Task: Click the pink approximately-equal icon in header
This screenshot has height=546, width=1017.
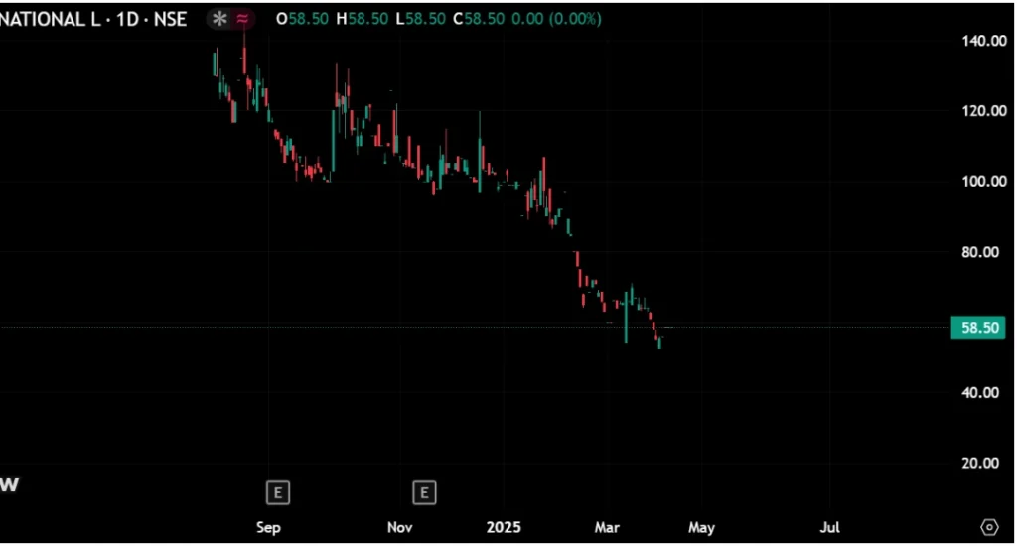Action: (x=242, y=19)
